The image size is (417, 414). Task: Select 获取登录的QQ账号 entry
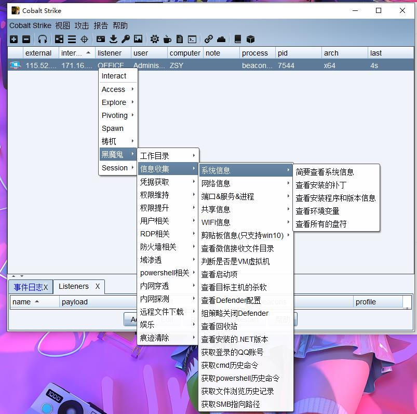click(246, 352)
